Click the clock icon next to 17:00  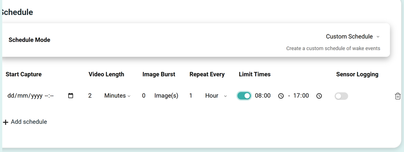(x=319, y=96)
